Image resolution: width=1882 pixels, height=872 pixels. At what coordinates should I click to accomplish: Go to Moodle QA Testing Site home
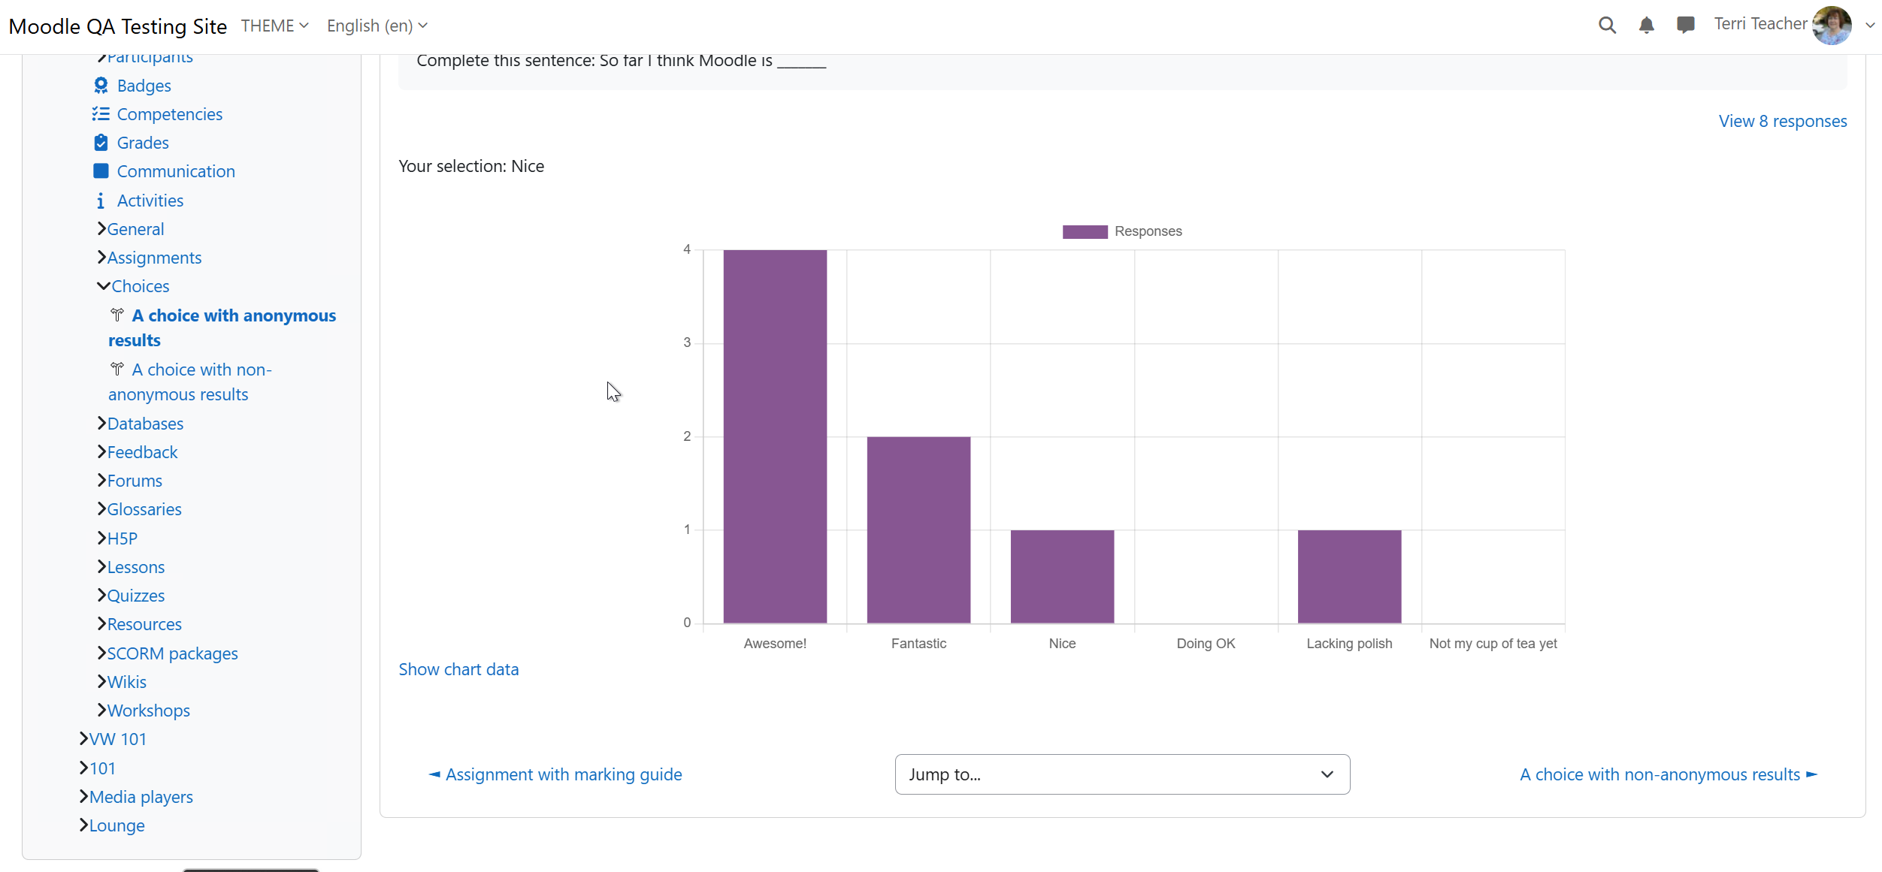(x=117, y=26)
